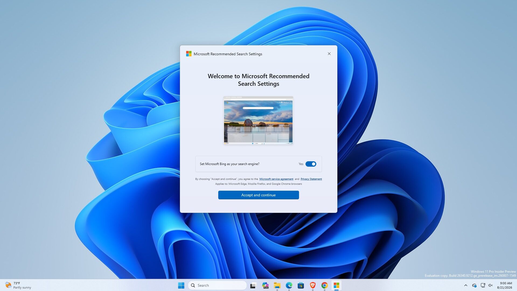The image size is (517, 291).
Task: Click the OneDrive cloud tray icon
Action: (474, 286)
